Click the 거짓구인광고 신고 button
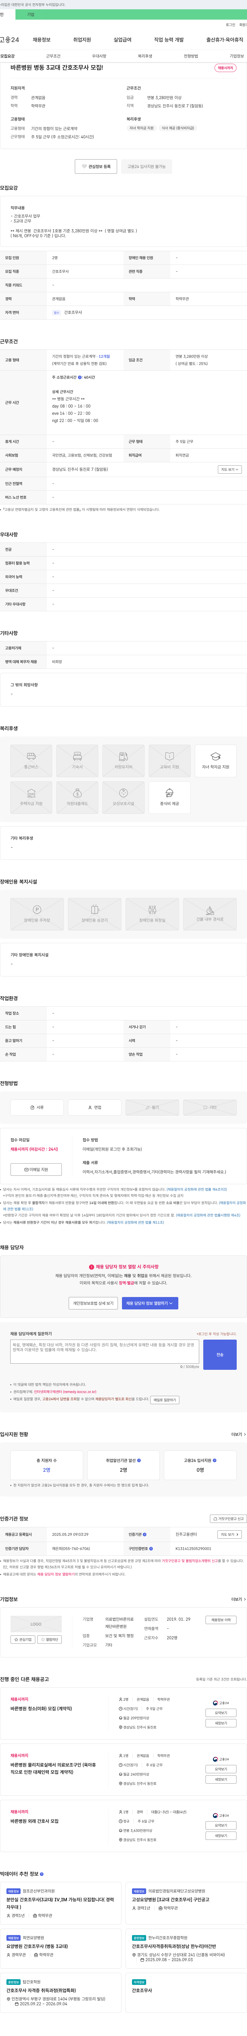 click(x=228, y=1518)
